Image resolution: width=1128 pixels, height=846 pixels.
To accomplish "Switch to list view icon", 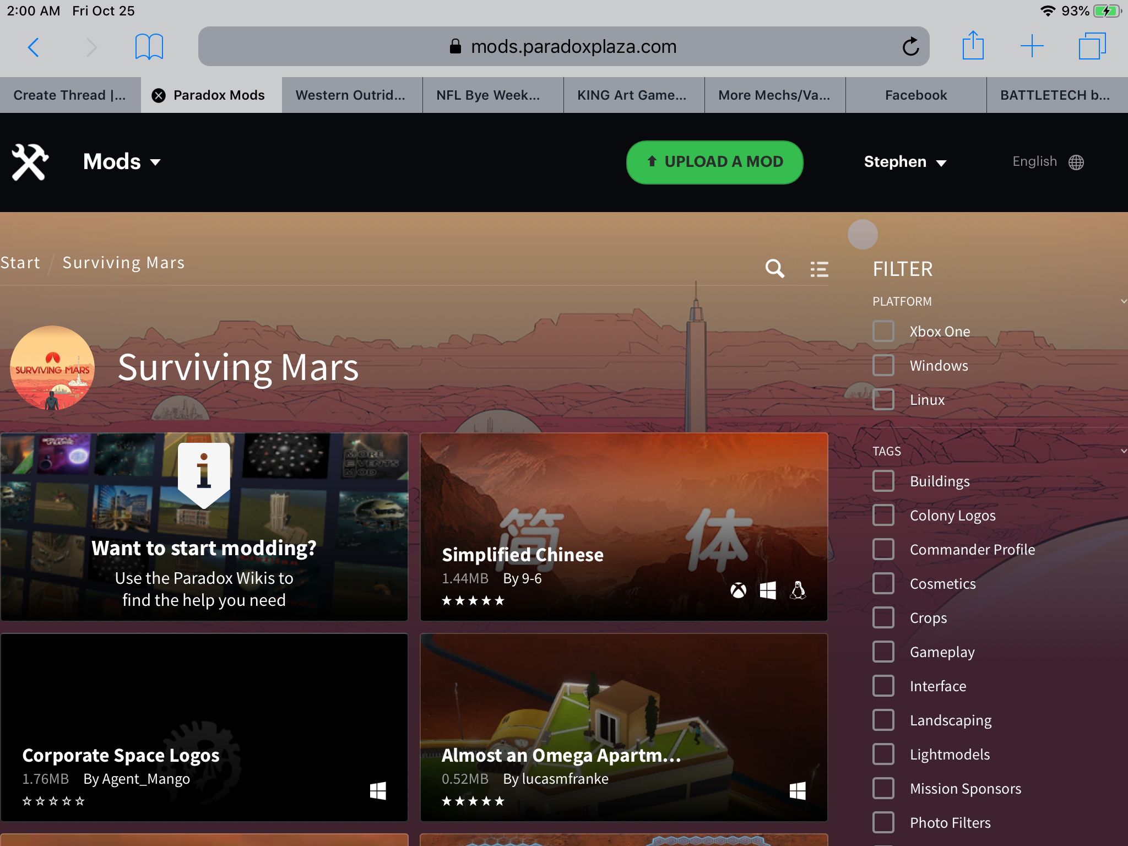I will 819,269.
